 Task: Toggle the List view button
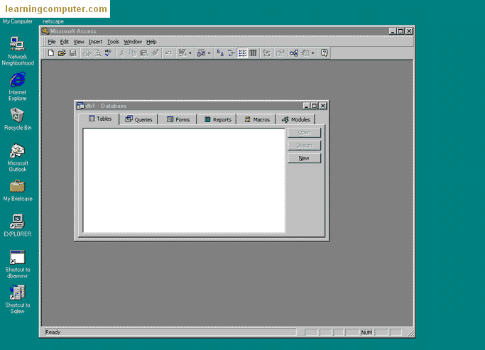point(242,53)
